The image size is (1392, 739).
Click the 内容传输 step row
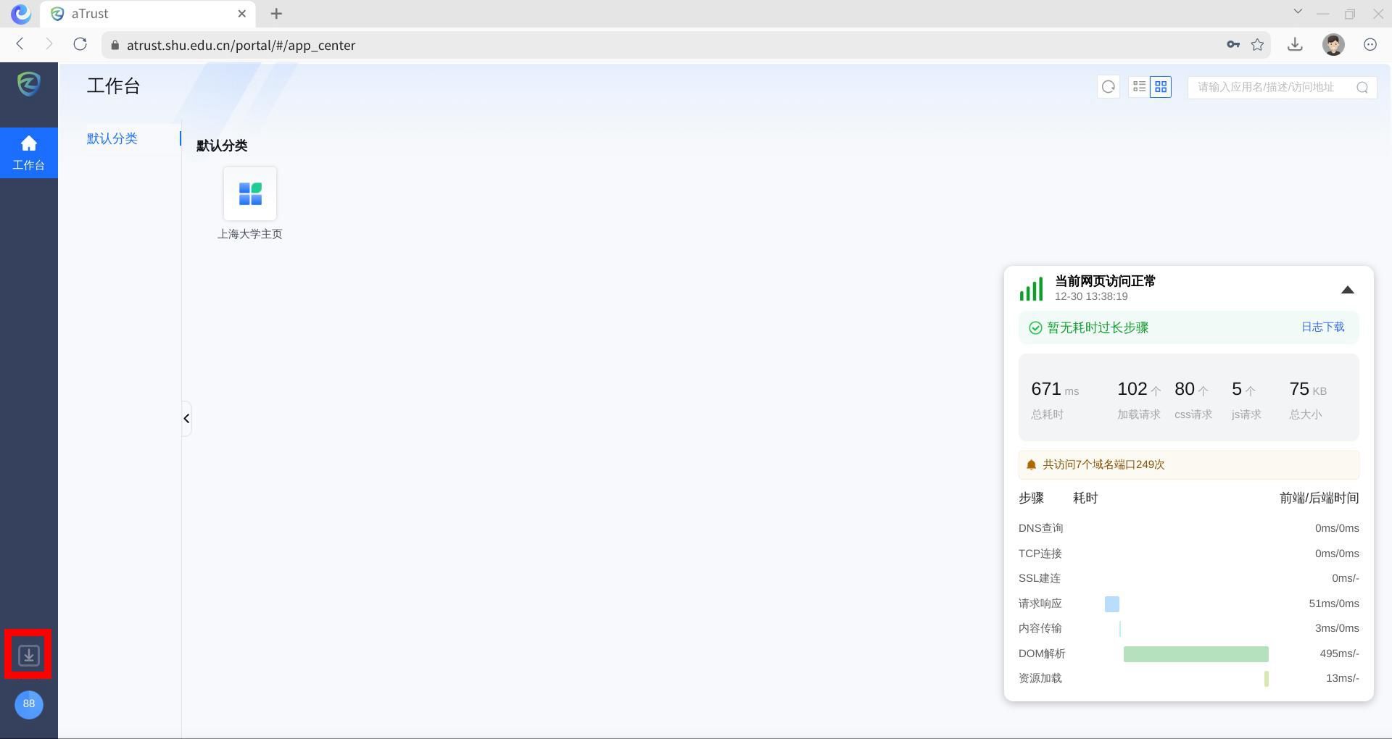point(1189,628)
